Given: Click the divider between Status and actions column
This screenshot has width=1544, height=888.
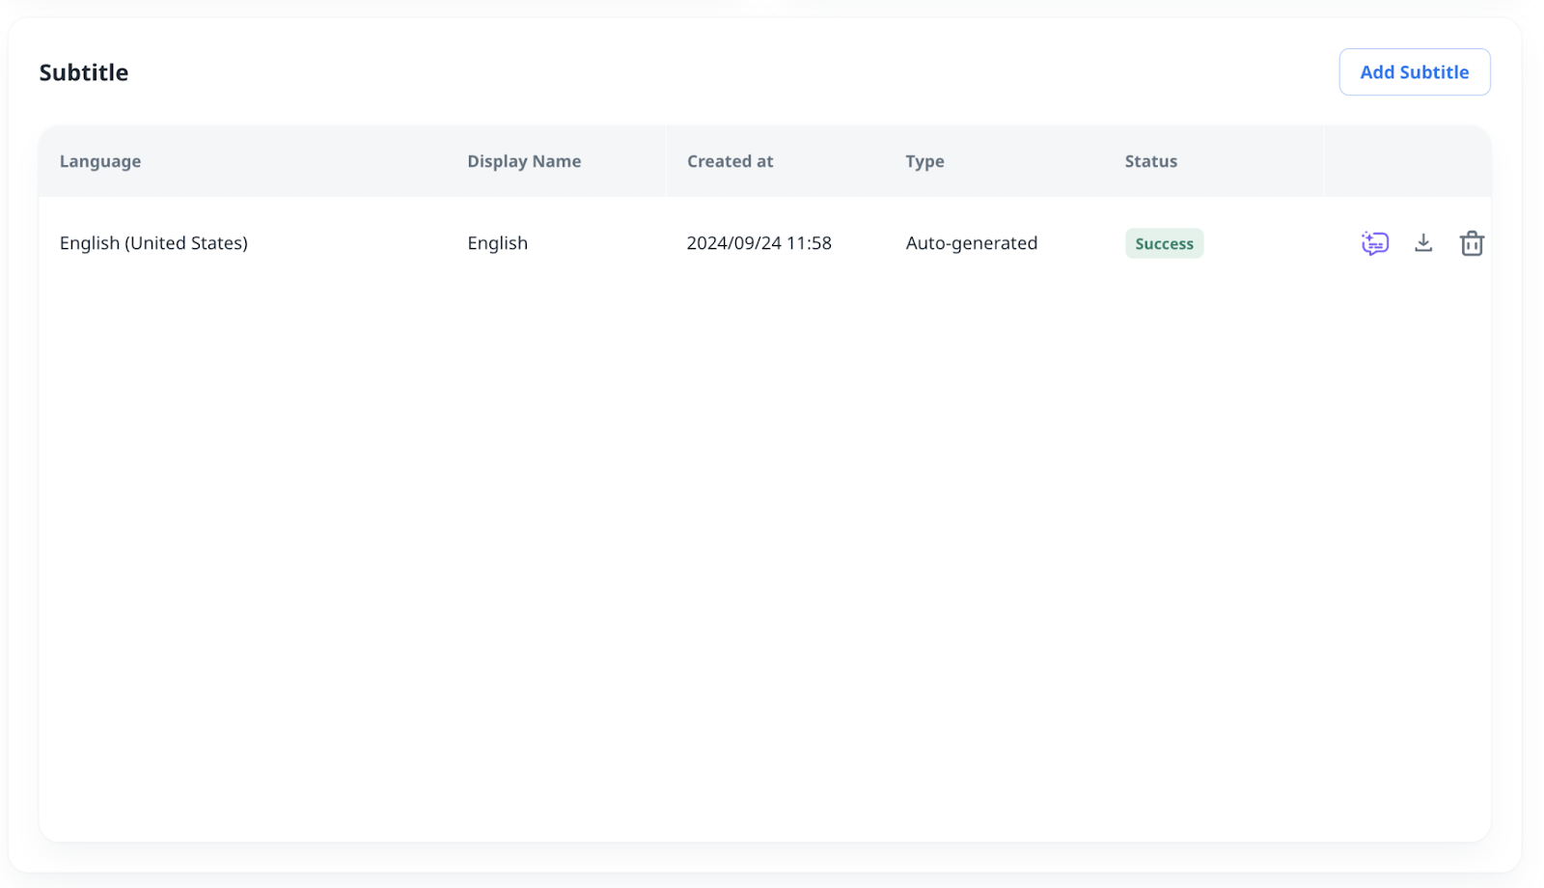Looking at the screenshot, I should (x=1323, y=161).
